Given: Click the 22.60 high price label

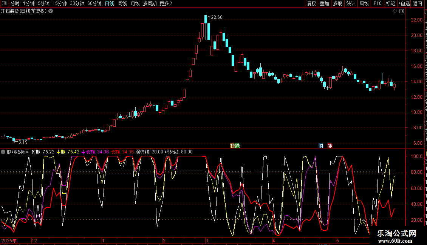Looking at the screenshot, I should 217,17.
